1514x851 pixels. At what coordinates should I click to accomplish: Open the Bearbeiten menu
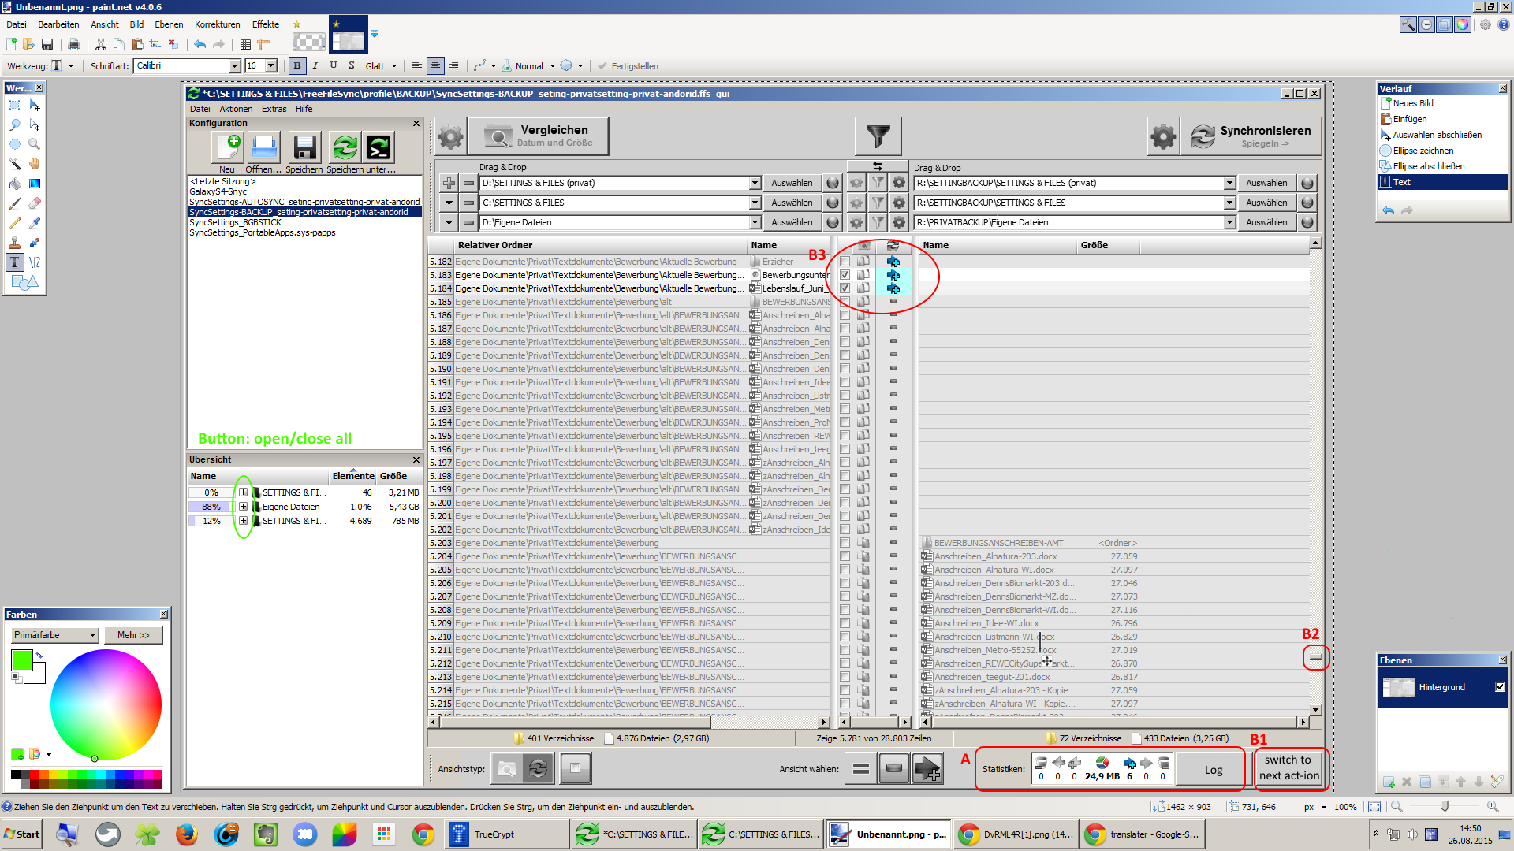tap(58, 24)
